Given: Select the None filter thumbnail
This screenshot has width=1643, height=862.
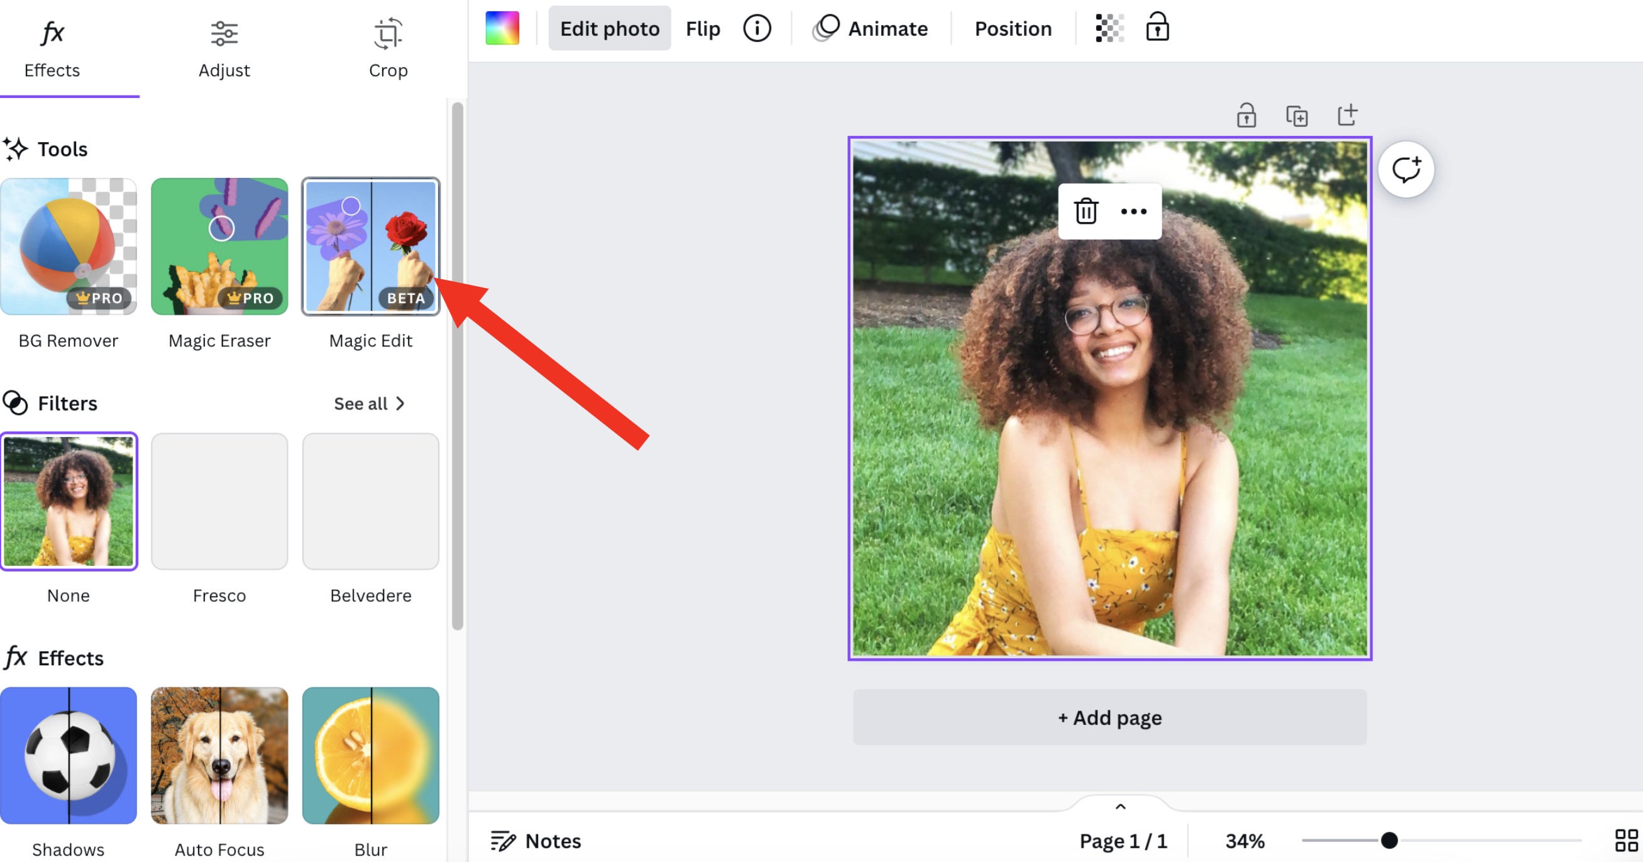Looking at the screenshot, I should [x=69, y=502].
